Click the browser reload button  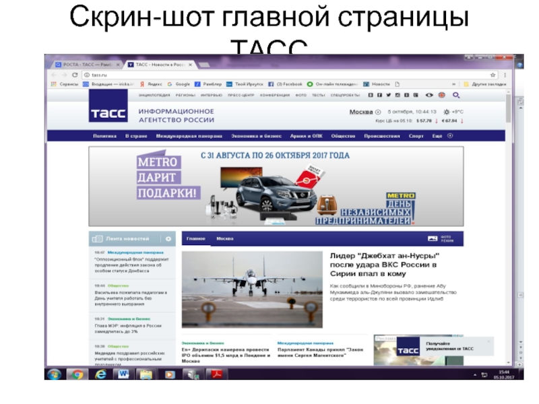pyautogui.click(x=75, y=75)
